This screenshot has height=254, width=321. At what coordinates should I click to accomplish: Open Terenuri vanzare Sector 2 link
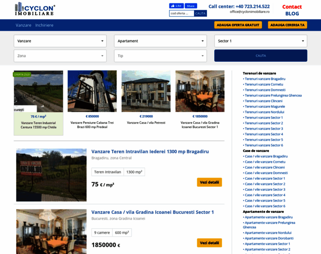coord(263,123)
